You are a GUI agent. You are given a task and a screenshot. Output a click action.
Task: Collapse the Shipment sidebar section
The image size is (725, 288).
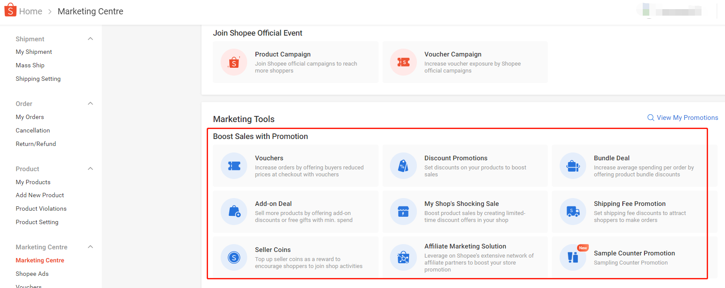[x=91, y=39]
